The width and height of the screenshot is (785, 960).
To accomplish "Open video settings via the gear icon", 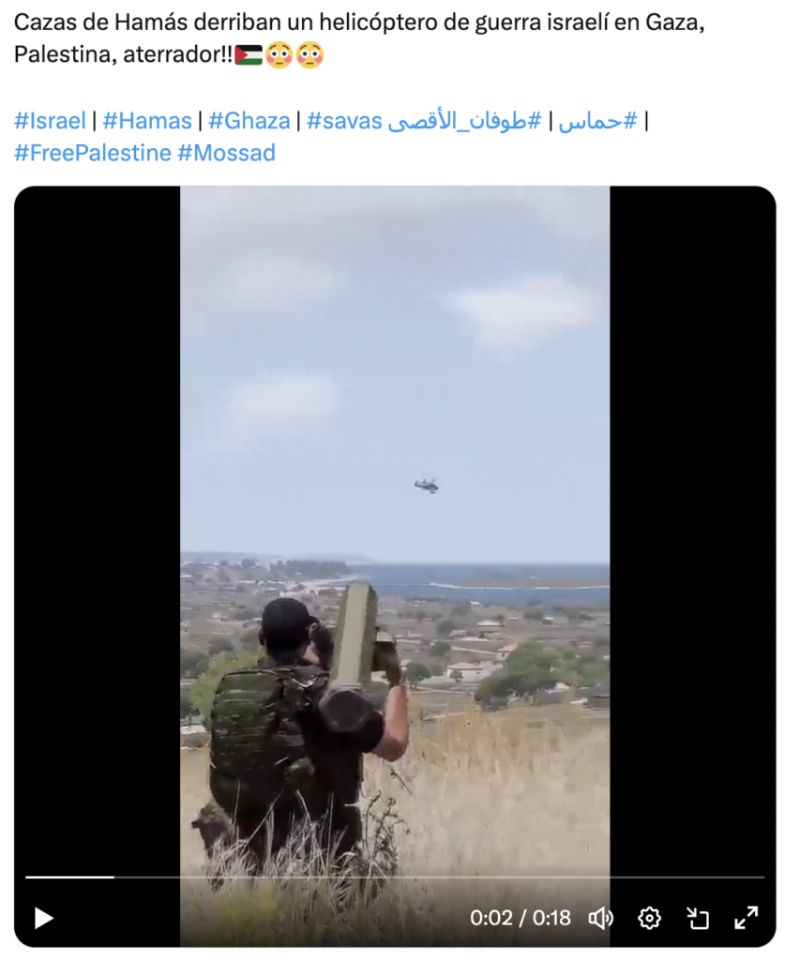I will pyautogui.click(x=649, y=918).
